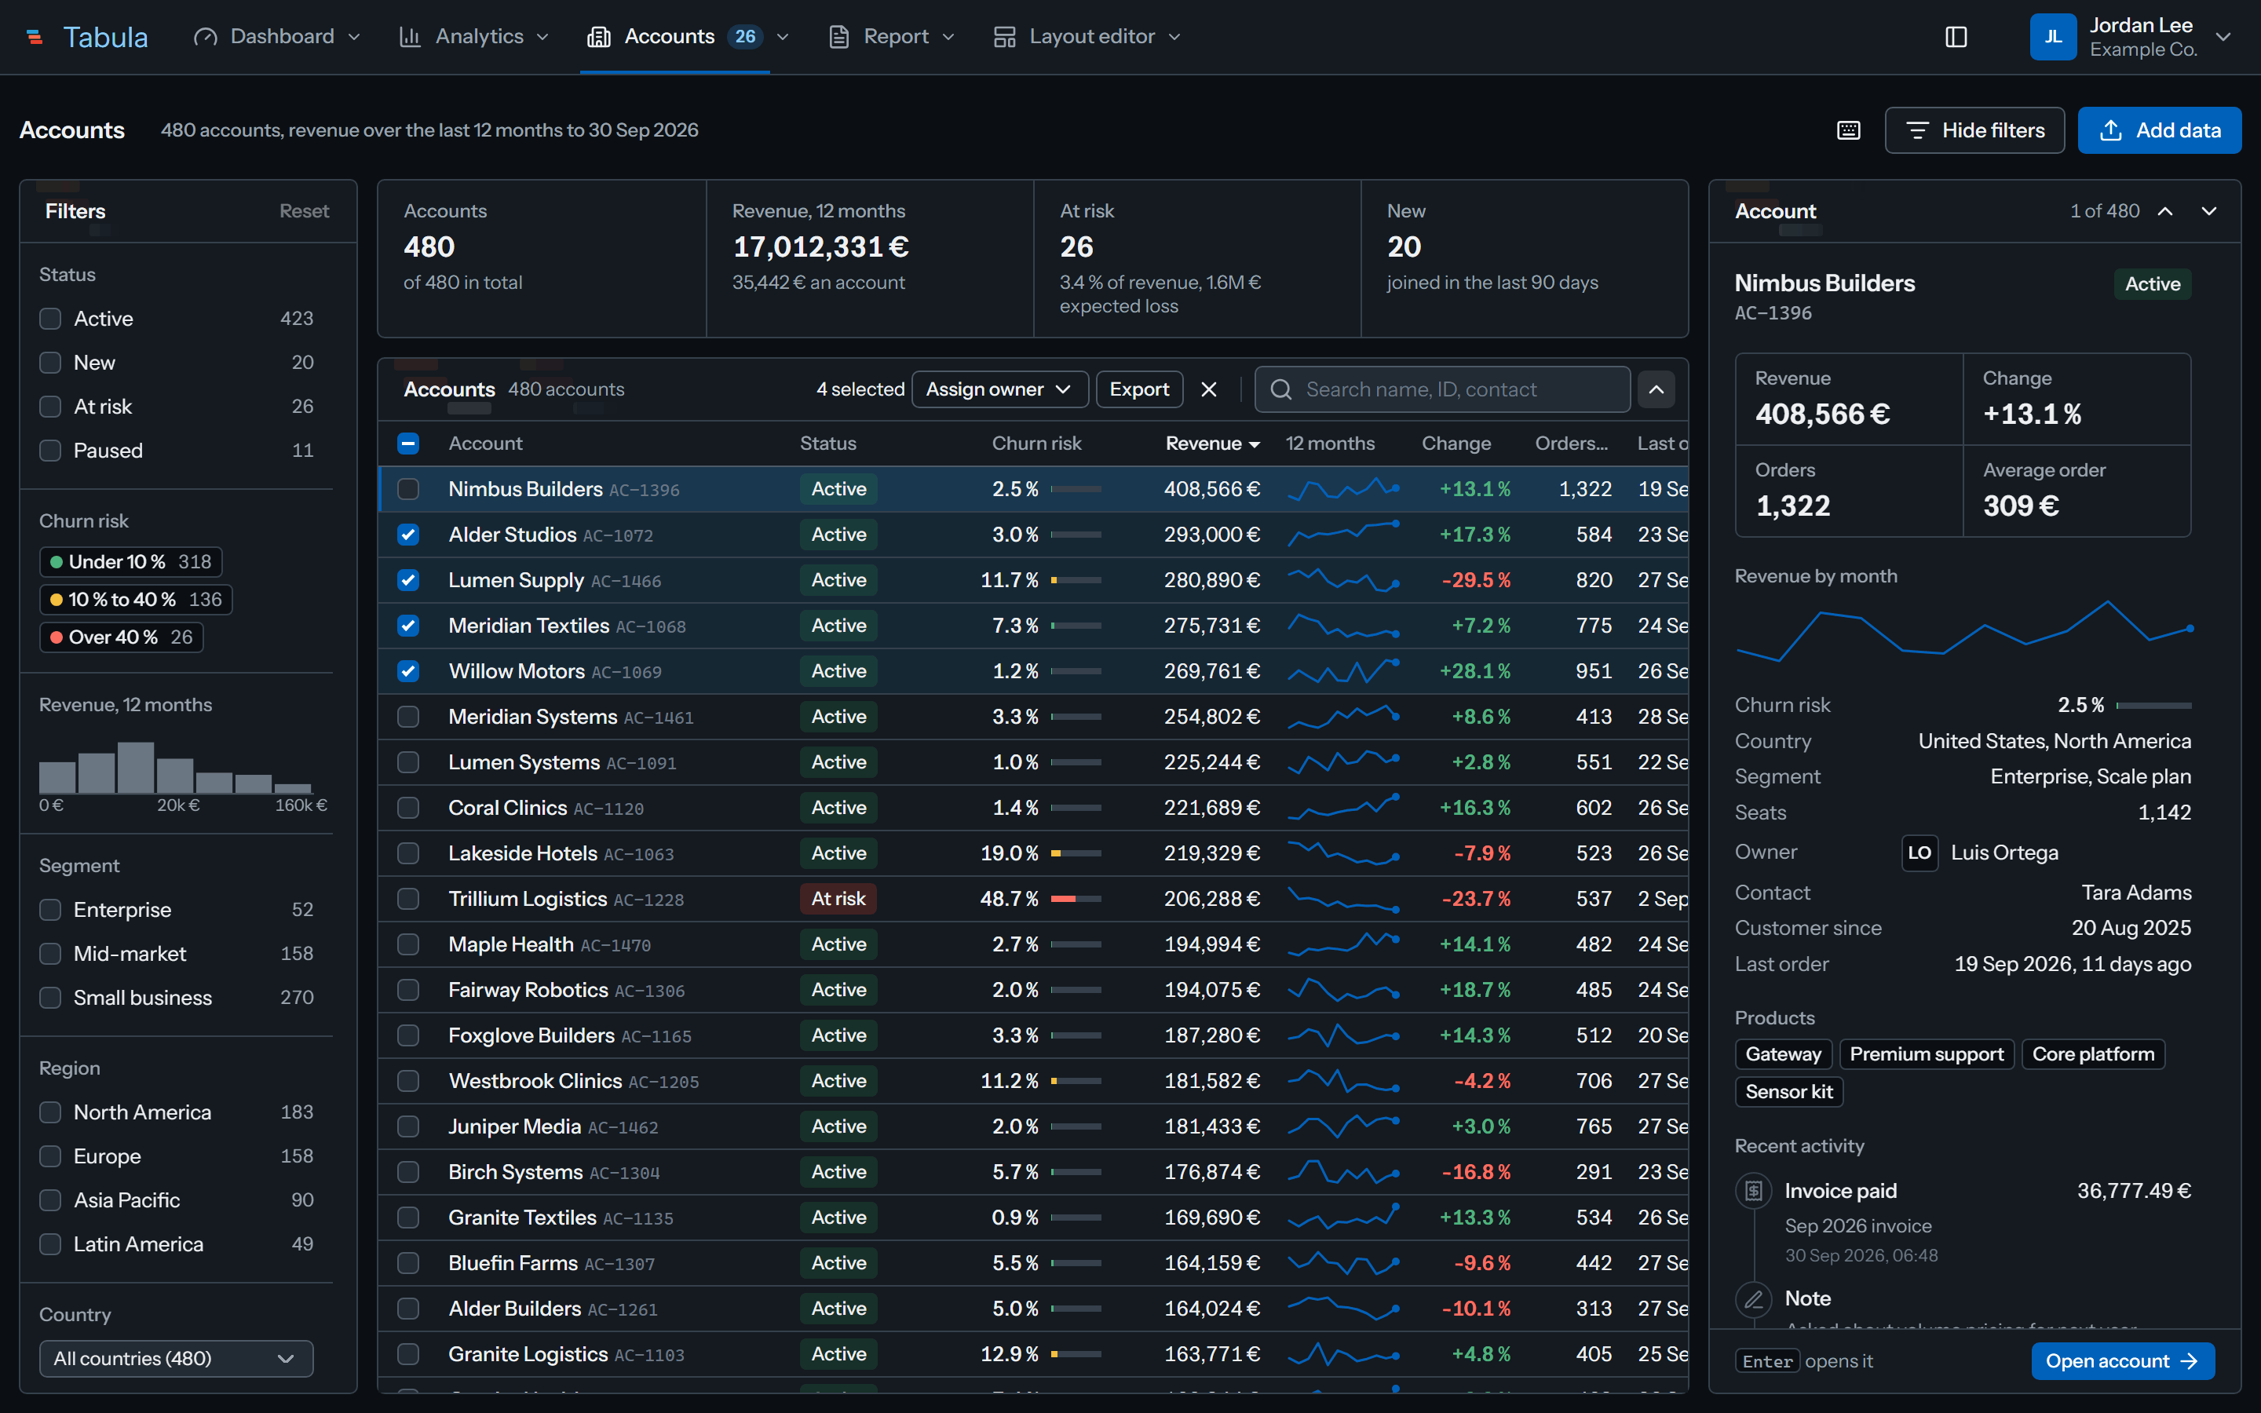Screen dimensions: 2261x1413
Task: Tick the Europe region filter
Action: click(x=50, y=1156)
